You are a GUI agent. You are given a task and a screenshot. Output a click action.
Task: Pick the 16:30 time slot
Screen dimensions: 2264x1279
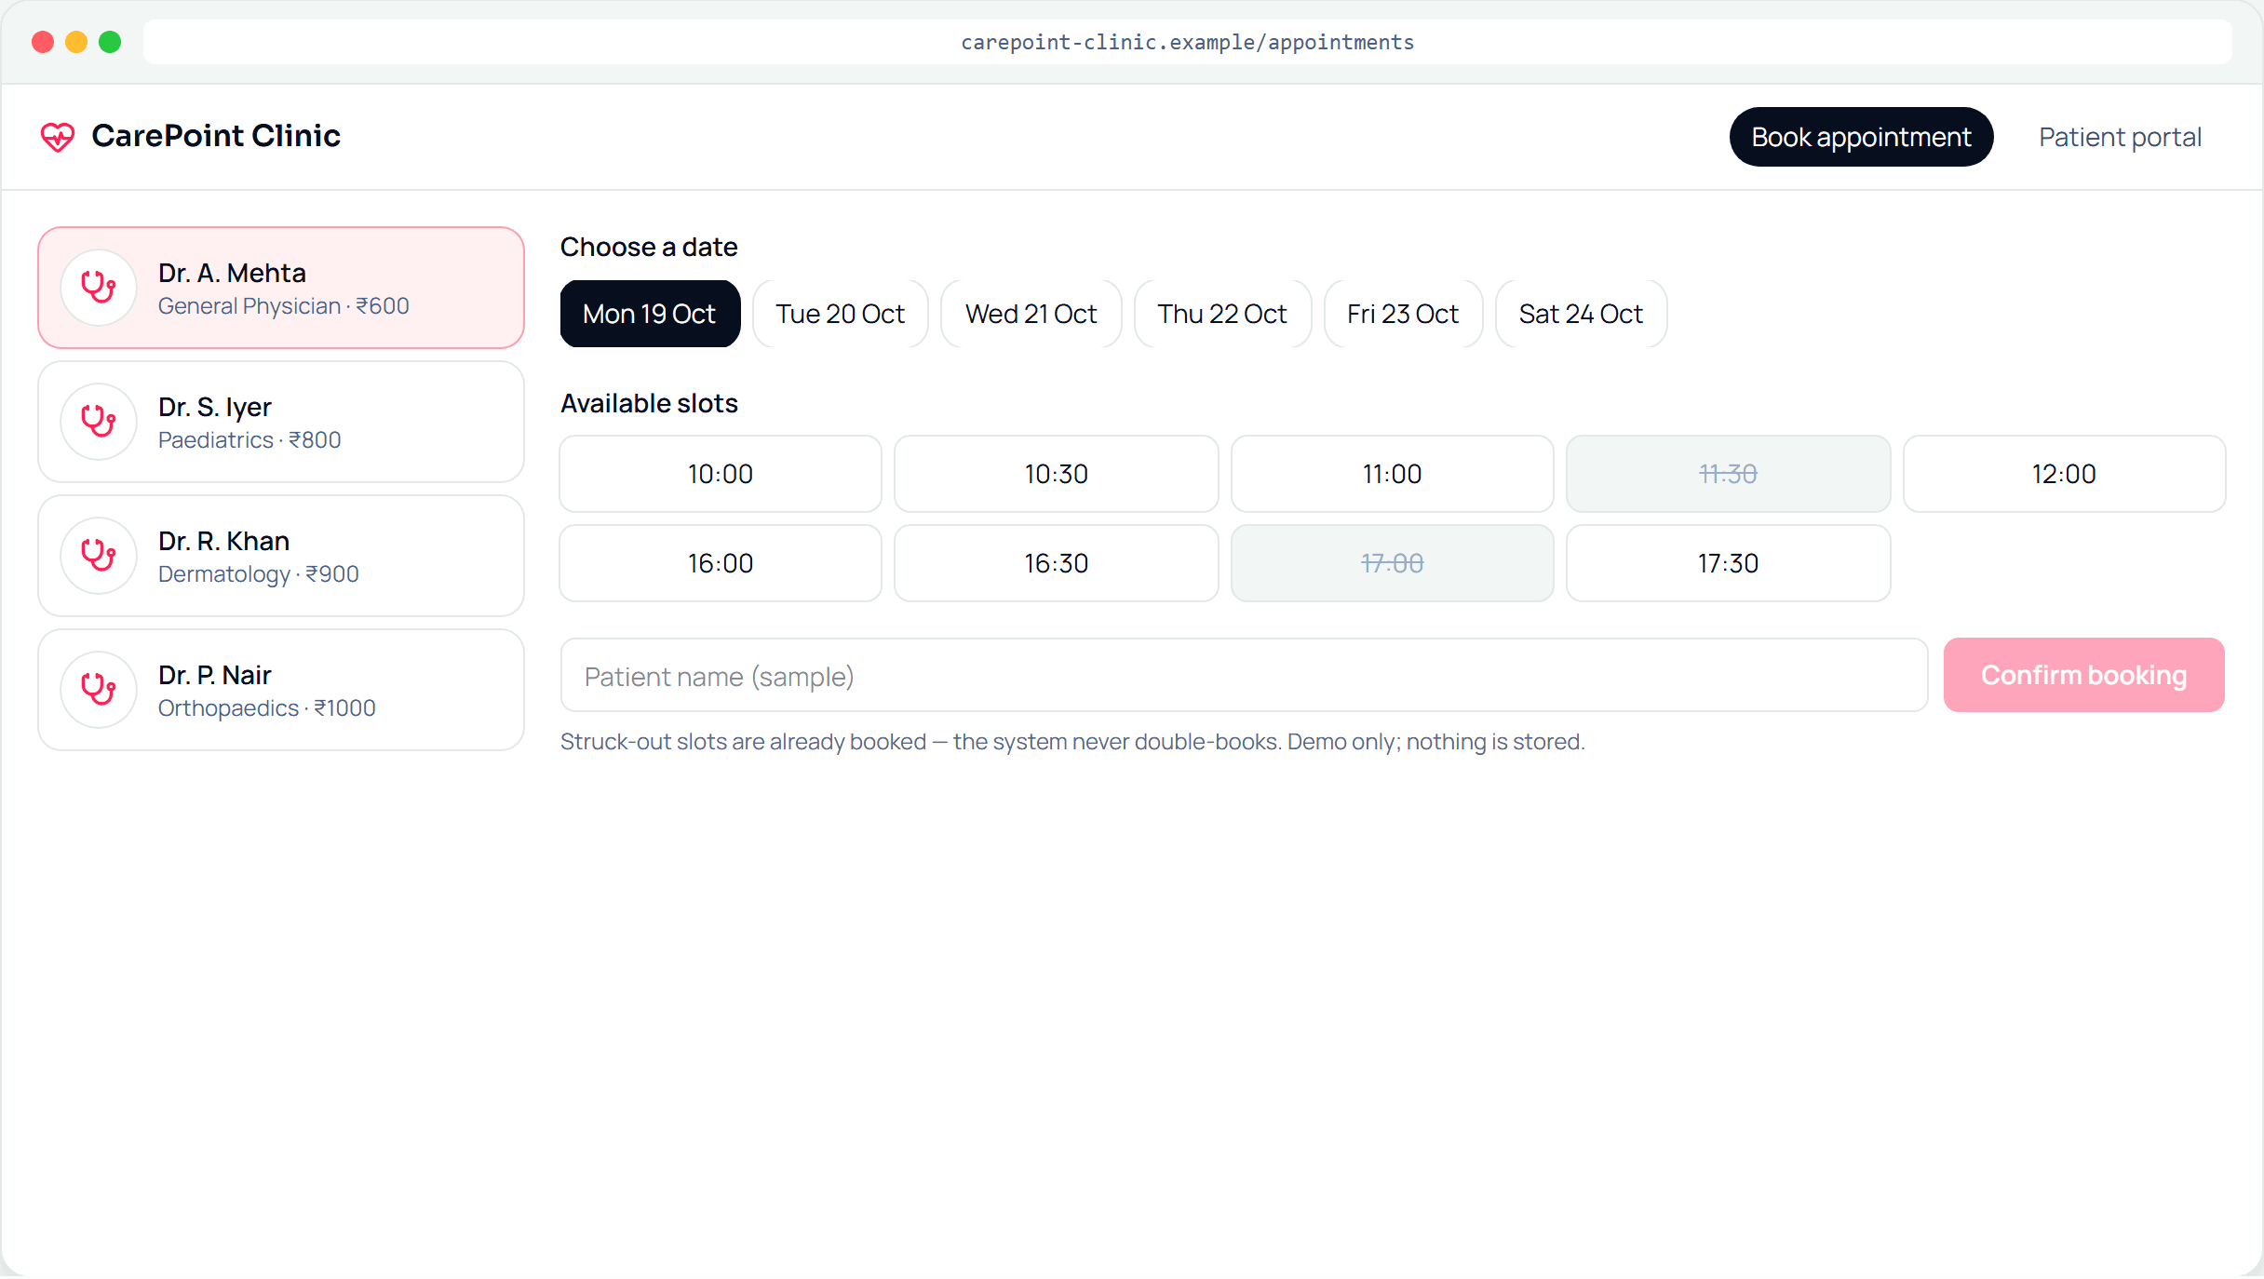(1057, 563)
